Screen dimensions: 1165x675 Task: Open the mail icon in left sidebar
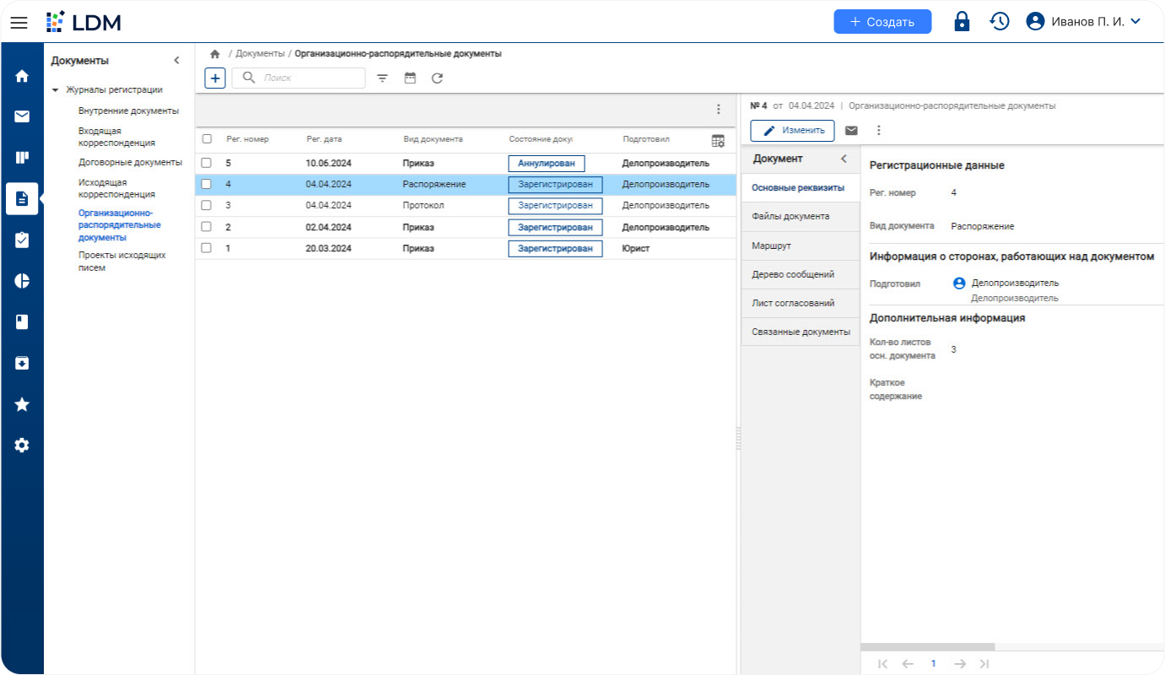coord(22,116)
